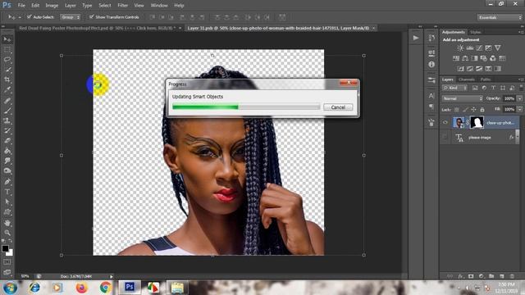
Task: Open the Image menu
Action: point(52,6)
